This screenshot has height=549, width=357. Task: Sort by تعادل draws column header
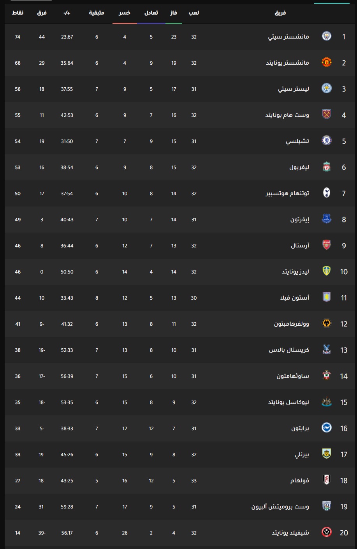coord(151,13)
